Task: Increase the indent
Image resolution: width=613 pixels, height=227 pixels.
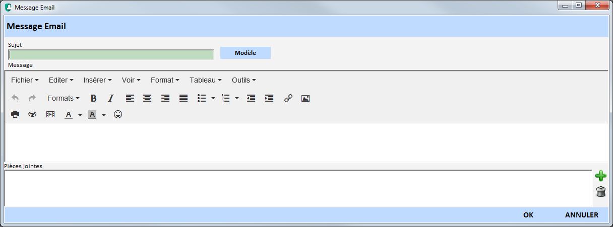Action: tap(269, 98)
